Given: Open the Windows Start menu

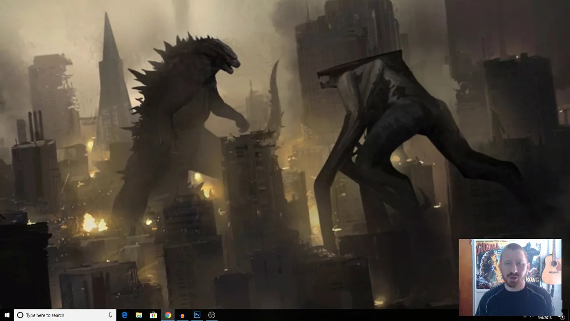Looking at the screenshot, I should tap(7, 315).
